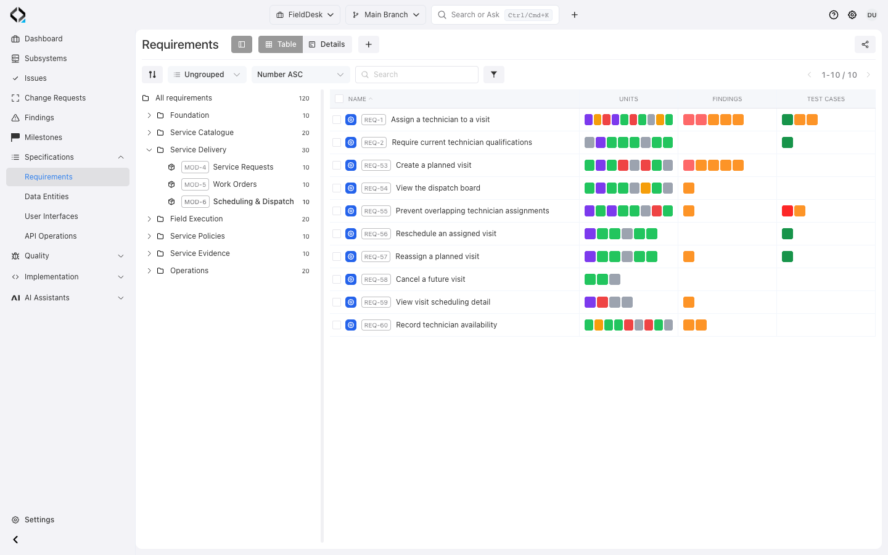Screen dimensions: 888x555
Task: Go to next page of results
Action: tap(868, 75)
